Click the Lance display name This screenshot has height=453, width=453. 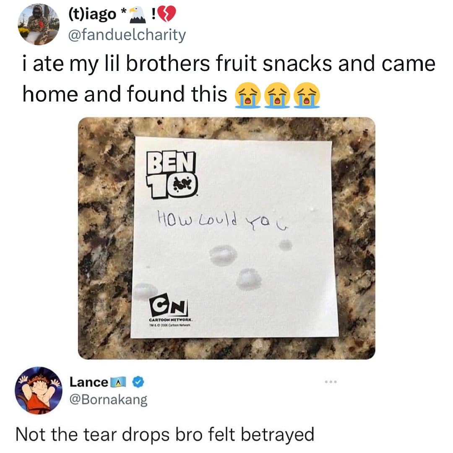point(89,382)
